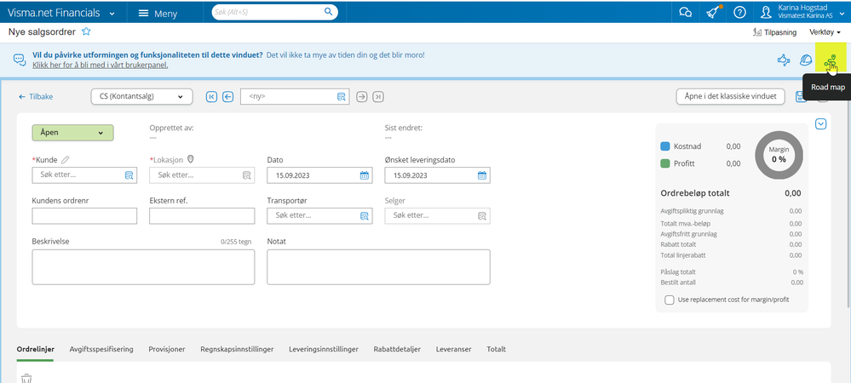
Task: Click Åpne i det klassiske vinduet button
Action: [730, 96]
